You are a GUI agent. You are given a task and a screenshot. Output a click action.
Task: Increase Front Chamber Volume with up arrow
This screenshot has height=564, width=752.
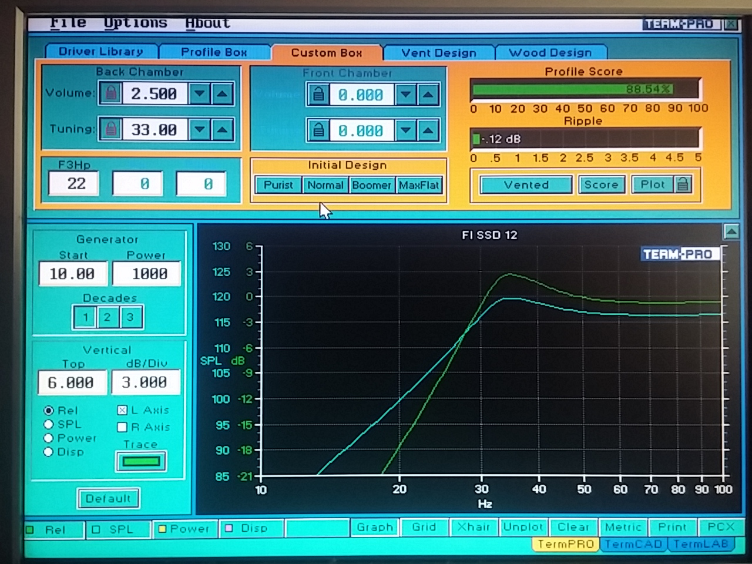428,95
